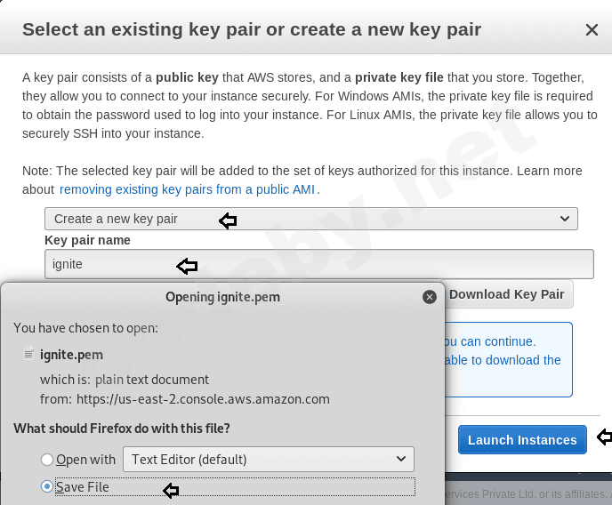
Task: Close the Opening ignite.pem dialog
Action: pyautogui.click(x=430, y=296)
